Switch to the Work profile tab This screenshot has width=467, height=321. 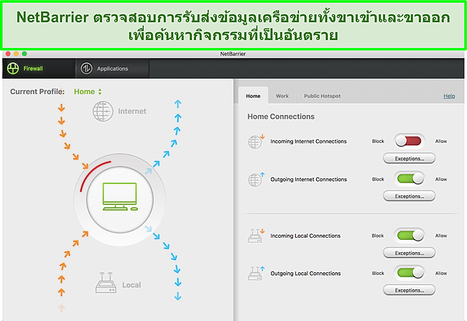(x=282, y=96)
